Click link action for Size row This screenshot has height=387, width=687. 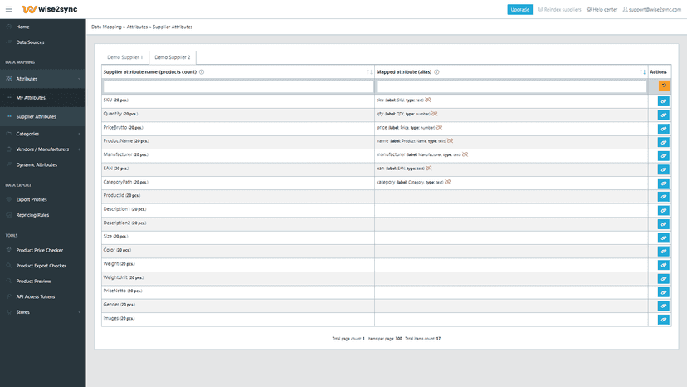pos(663,238)
